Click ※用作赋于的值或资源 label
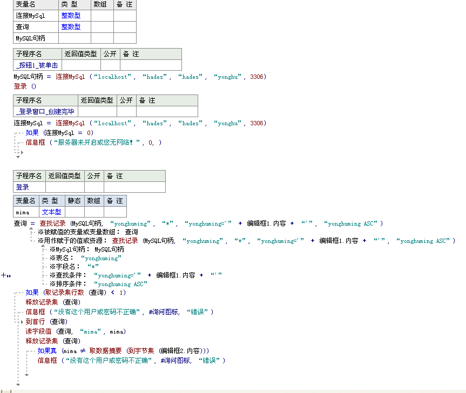The image size is (466, 393). [x=73, y=240]
